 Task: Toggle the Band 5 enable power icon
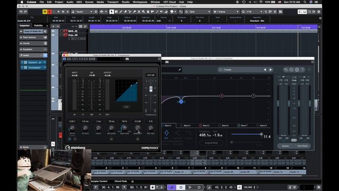(x=200, y=126)
